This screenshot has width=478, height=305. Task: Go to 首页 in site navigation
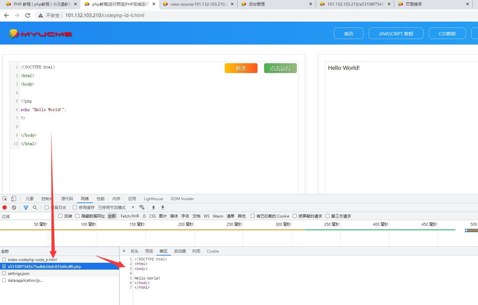click(x=349, y=33)
